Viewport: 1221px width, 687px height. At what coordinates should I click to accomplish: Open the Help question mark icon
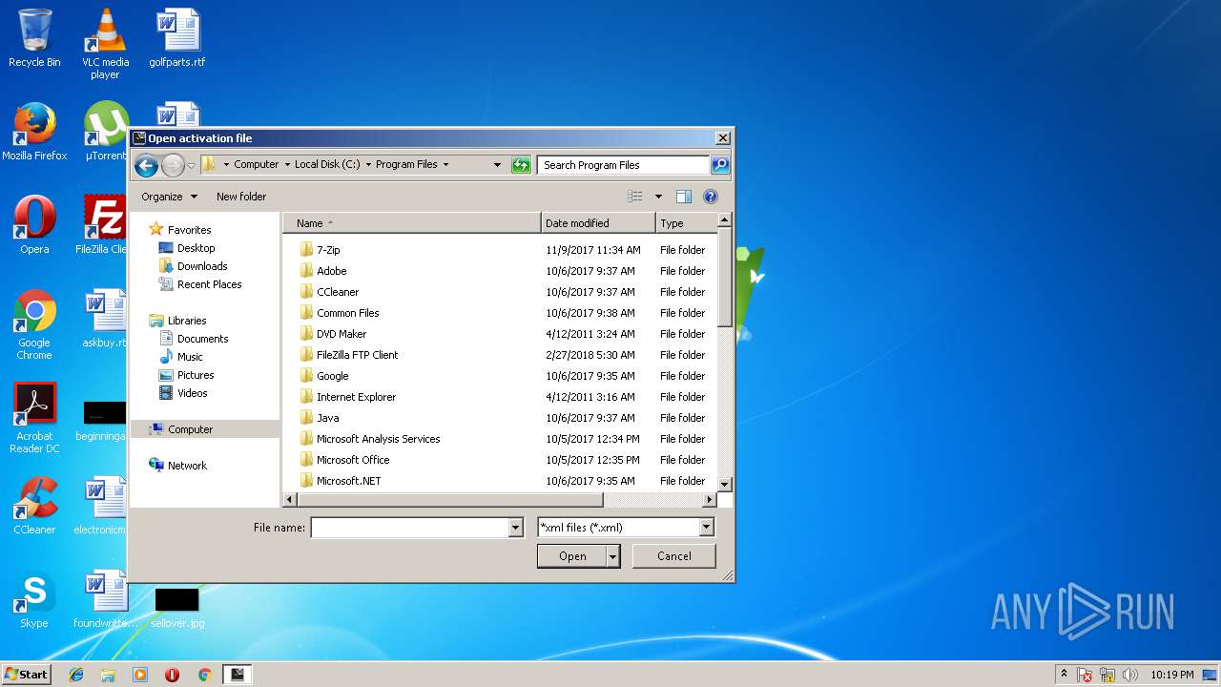710,197
